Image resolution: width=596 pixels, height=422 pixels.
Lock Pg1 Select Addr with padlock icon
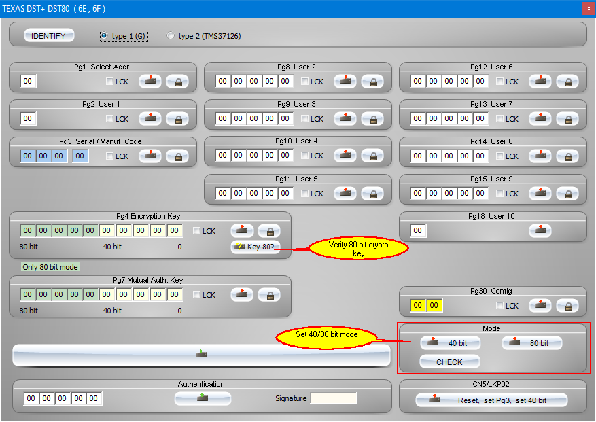tap(178, 81)
